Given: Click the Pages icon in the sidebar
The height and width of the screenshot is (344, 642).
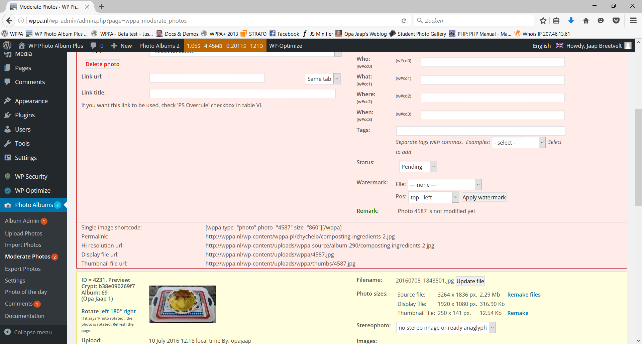Looking at the screenshot, I should coord(8,68).
